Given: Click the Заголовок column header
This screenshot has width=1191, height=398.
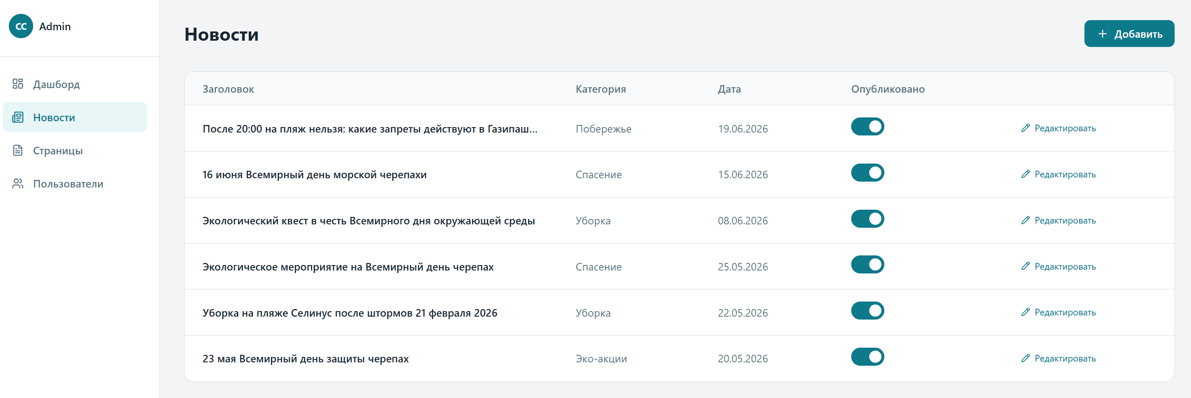Looking at the screenshot, I should (x=228, y=89).
